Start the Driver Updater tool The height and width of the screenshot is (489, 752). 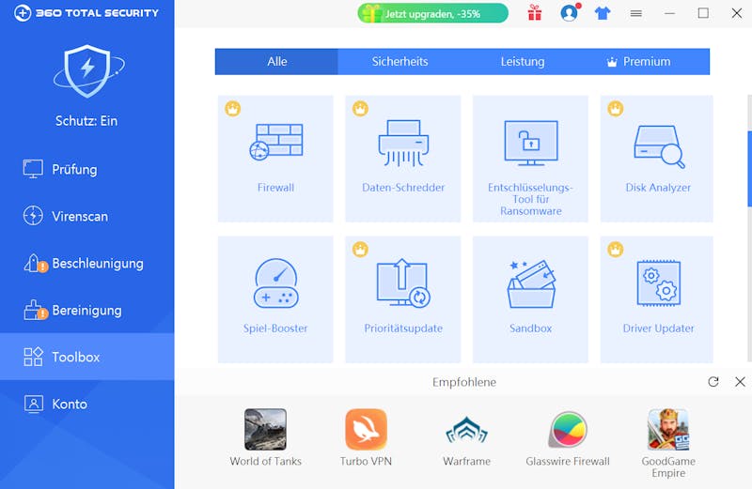[x=656, y=299]
